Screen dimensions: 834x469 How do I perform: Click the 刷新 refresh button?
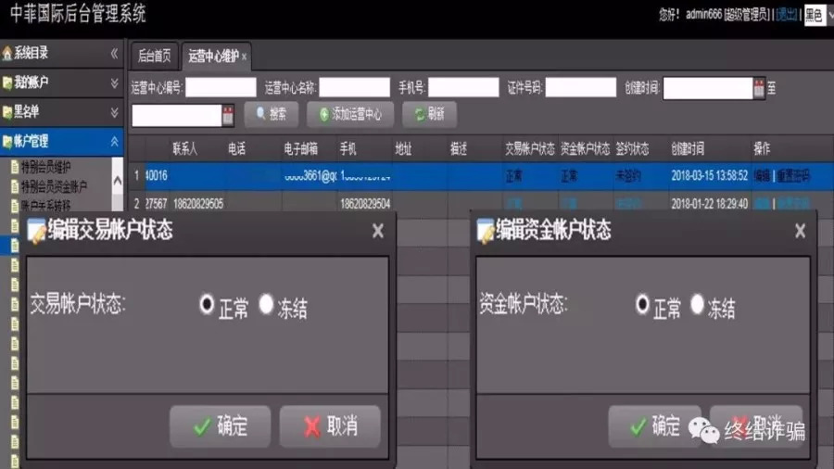point(429,114)
